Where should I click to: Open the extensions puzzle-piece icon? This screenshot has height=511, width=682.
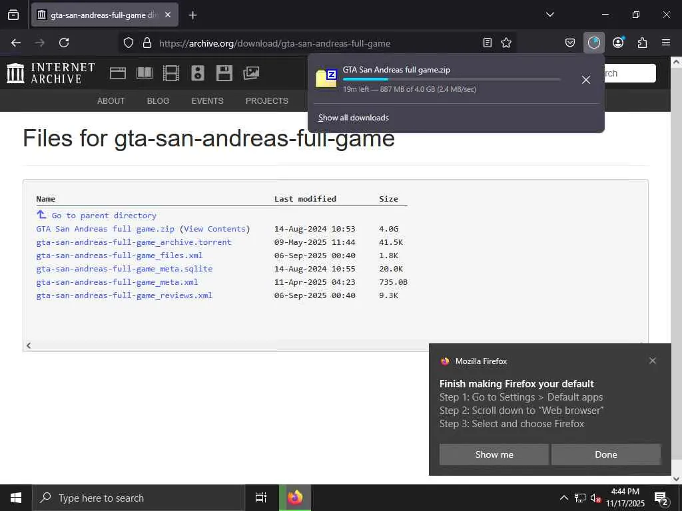642,43
